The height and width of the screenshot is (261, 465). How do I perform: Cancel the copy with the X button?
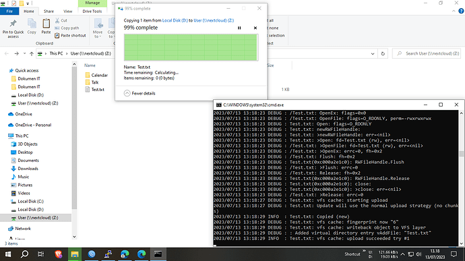click(255, 28)
